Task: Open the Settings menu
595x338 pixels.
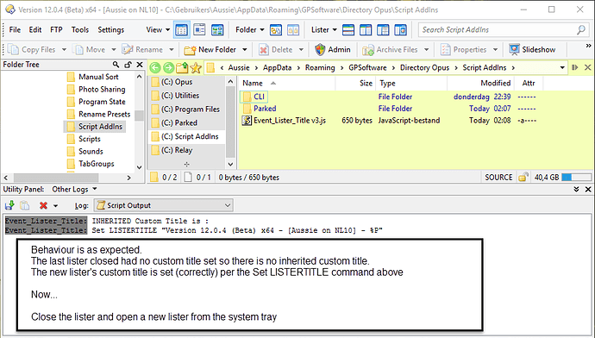Action: [110, 29]
